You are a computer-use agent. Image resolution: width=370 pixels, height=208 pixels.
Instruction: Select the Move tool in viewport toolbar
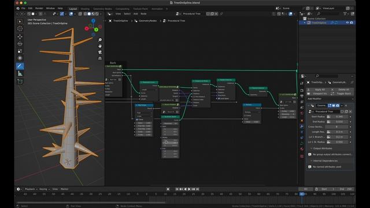tap(20, 36)
